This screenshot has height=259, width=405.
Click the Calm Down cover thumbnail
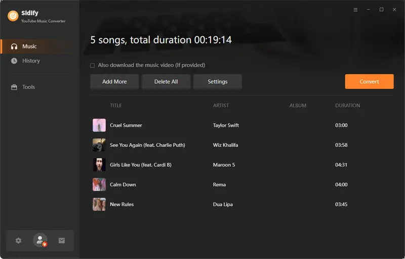click(x=99, y=184)
